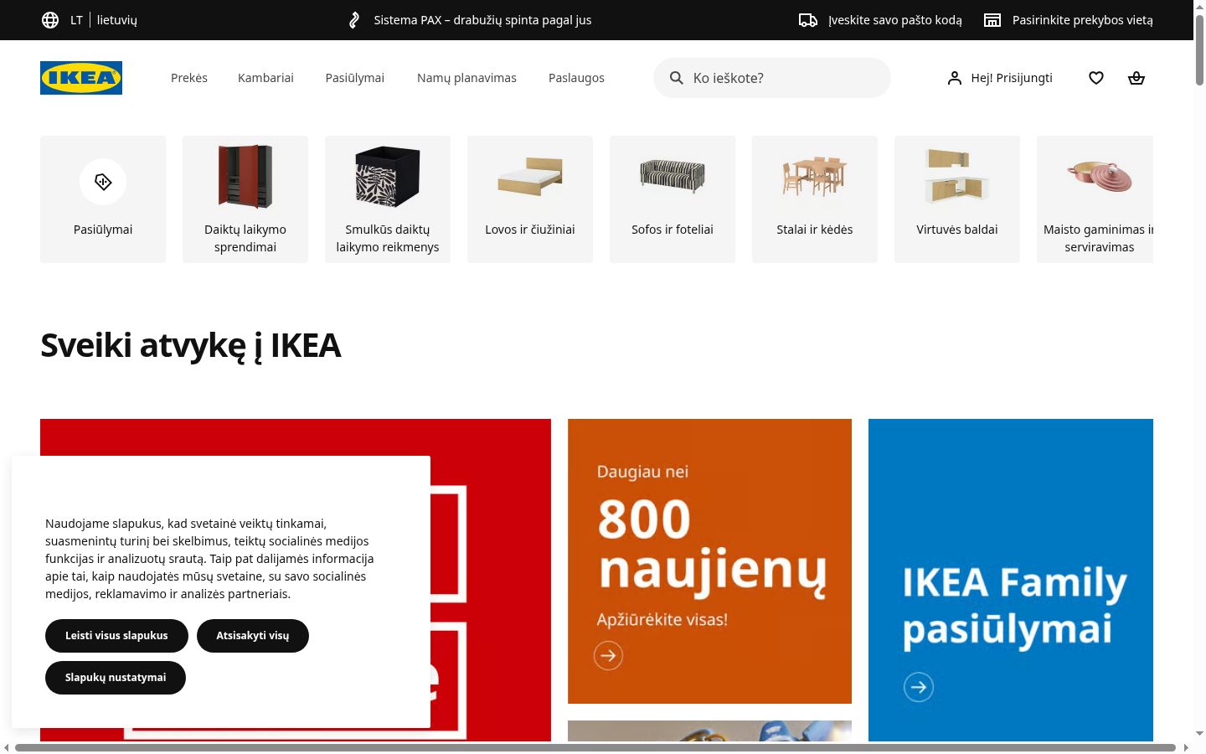Open Slapukų nustatymai settings
Viewport: 1206px width, 754px height.
click(x=116, y=678)
